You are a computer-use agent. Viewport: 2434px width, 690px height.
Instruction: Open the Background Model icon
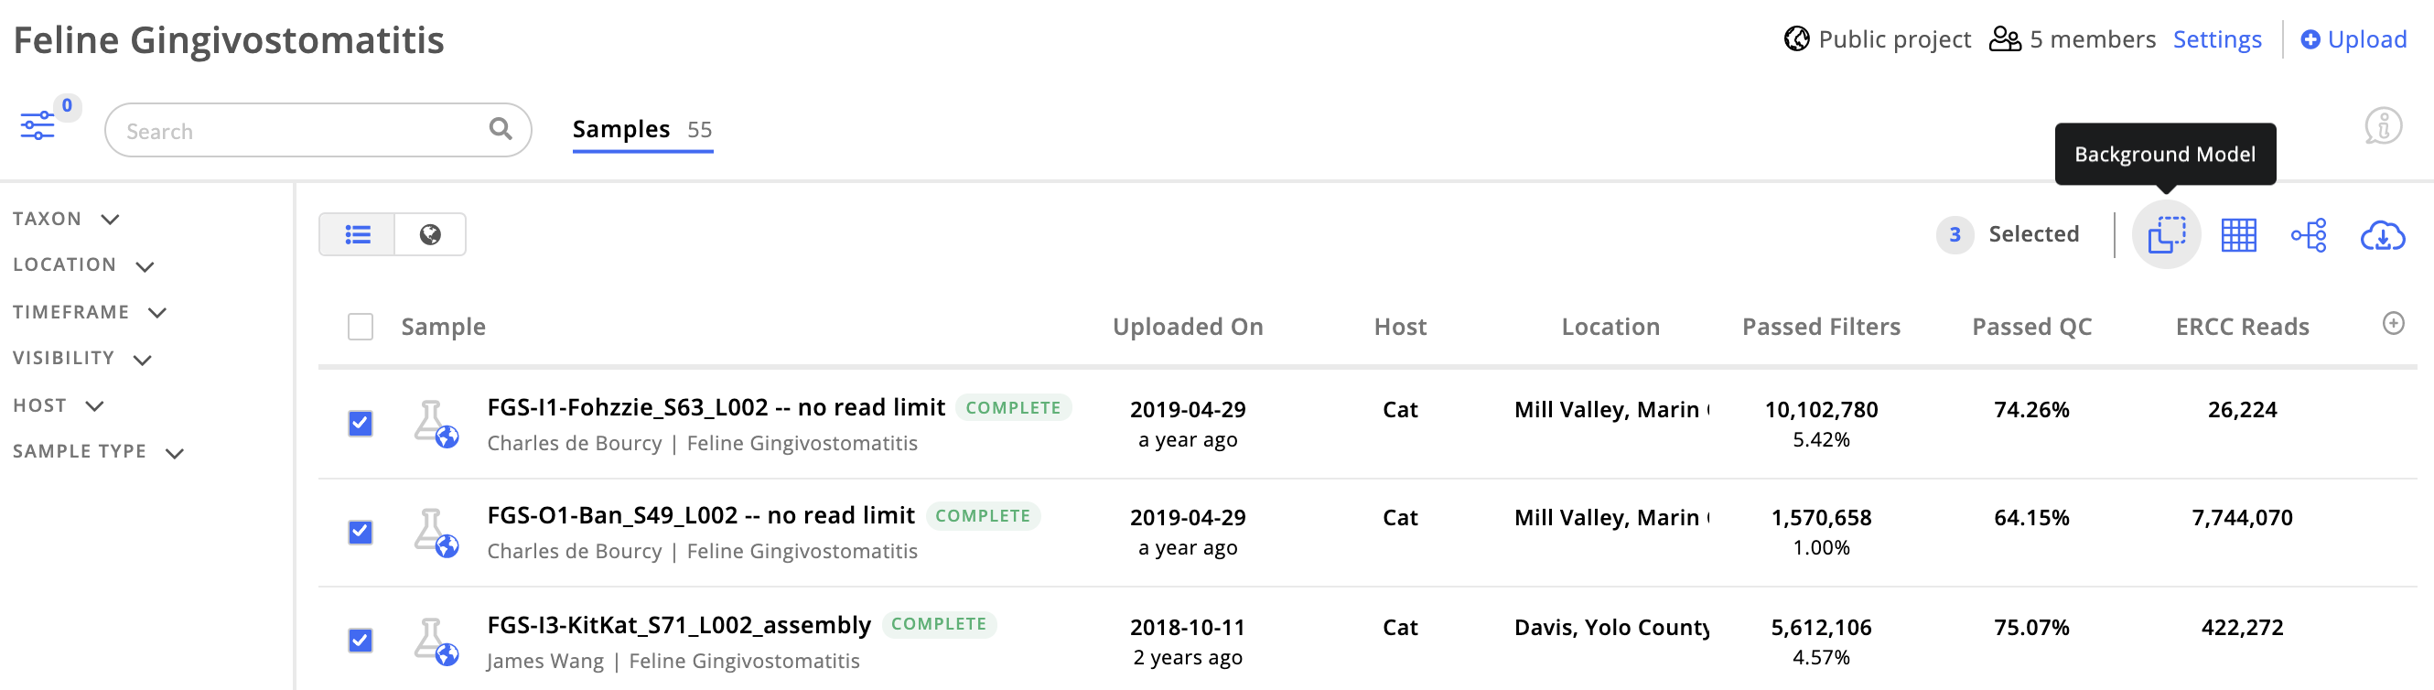click(2166, 234)
